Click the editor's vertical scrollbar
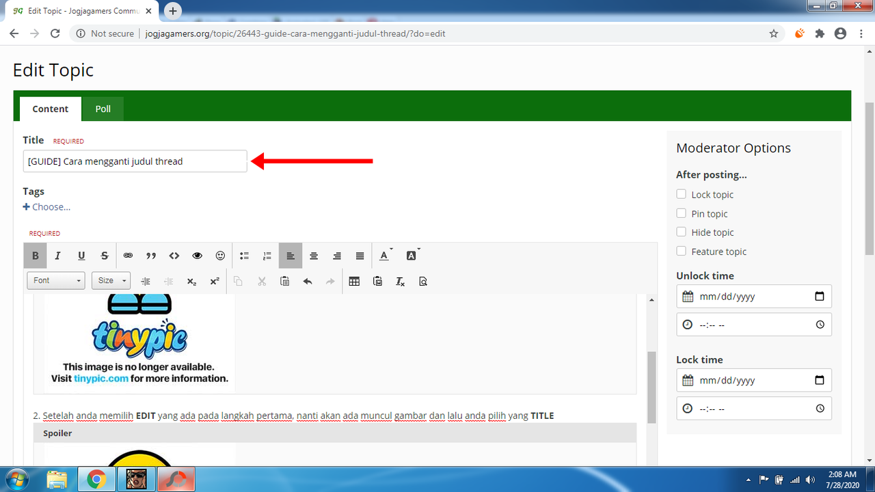 coord(651,387)
